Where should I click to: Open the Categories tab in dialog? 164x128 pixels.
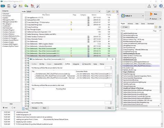click(x=76, y=64)
